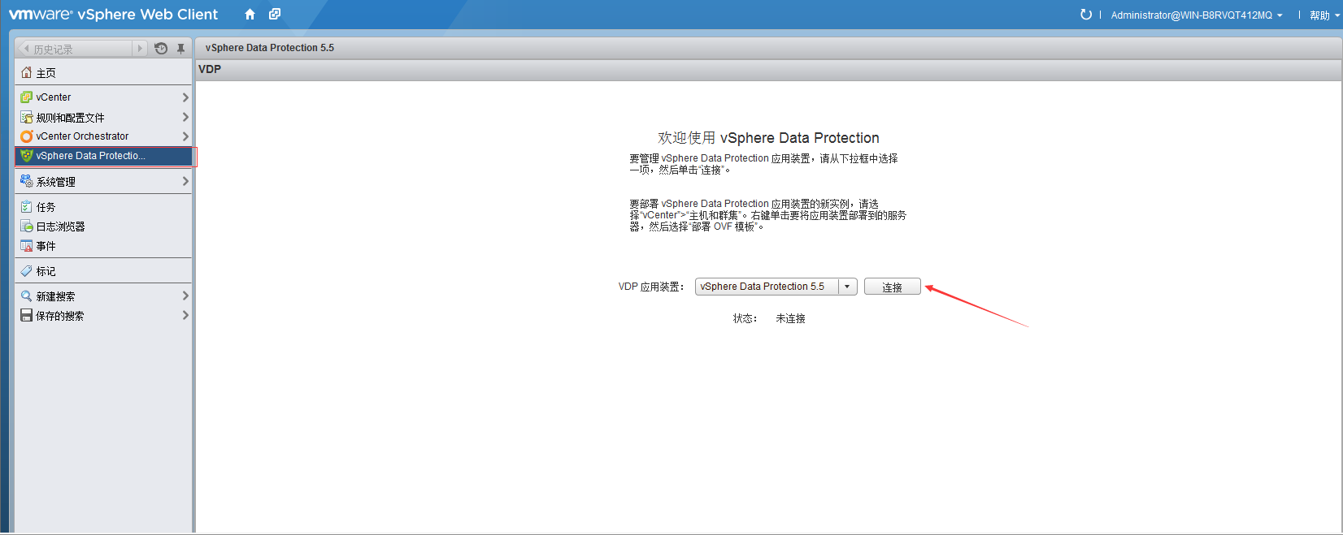
Task: Refresh the vSphere Web Client view
Action: [1085, 15]
